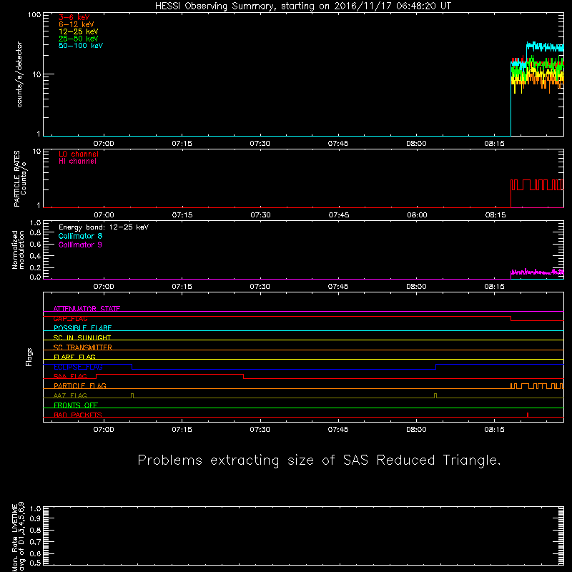Click the counts/s/detector axis label
The image size is (572, 572).
(19, 74)
